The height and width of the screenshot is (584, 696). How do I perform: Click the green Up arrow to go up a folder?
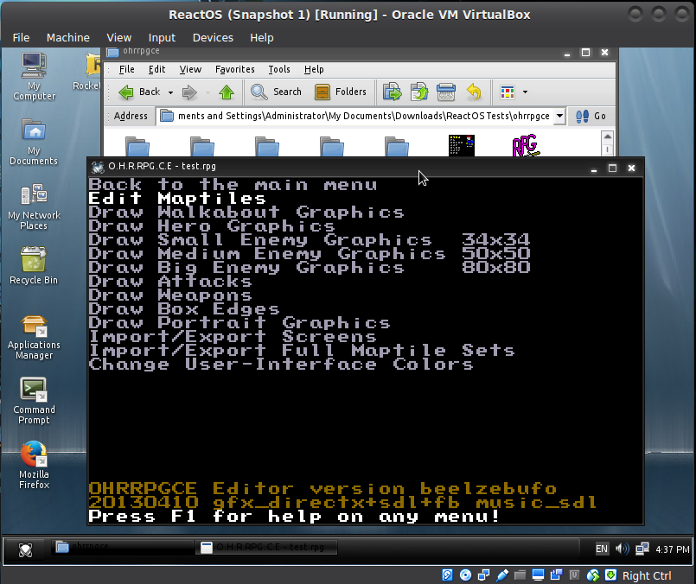pyautogui.click(x=226, y=92)
